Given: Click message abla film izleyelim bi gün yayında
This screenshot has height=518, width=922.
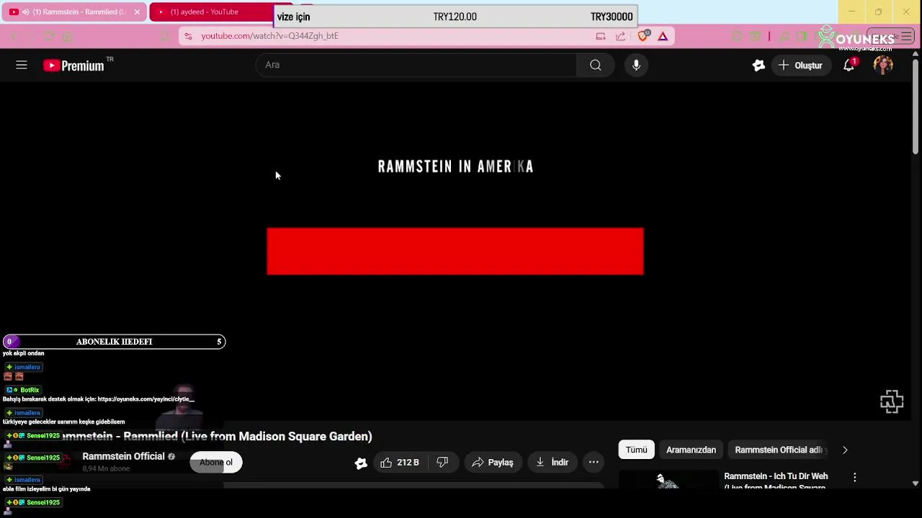Looking at the screenshot, I should click(x=46, y=489).
